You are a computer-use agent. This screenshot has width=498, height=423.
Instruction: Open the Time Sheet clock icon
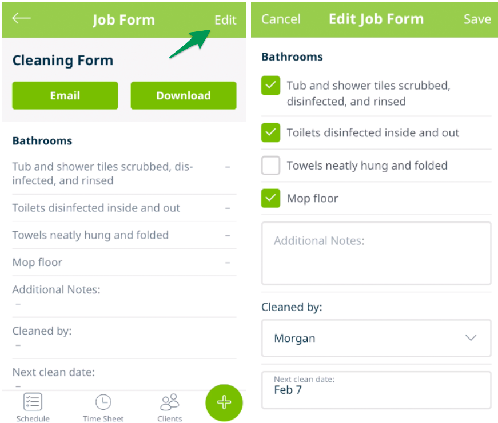[x=103, y=402]
